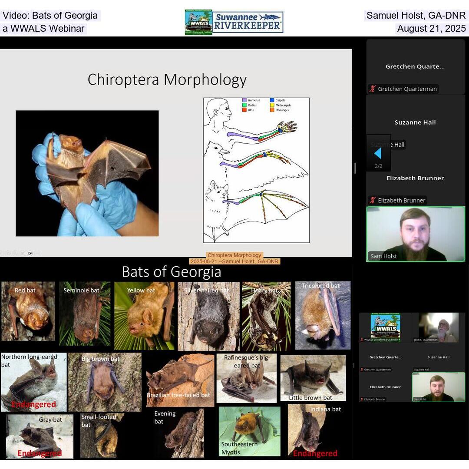The image size is (469, 469).
Task: Click Gretchen Quarterman's muted mic icon in gallery thumbnail
Action: (361, 370)
